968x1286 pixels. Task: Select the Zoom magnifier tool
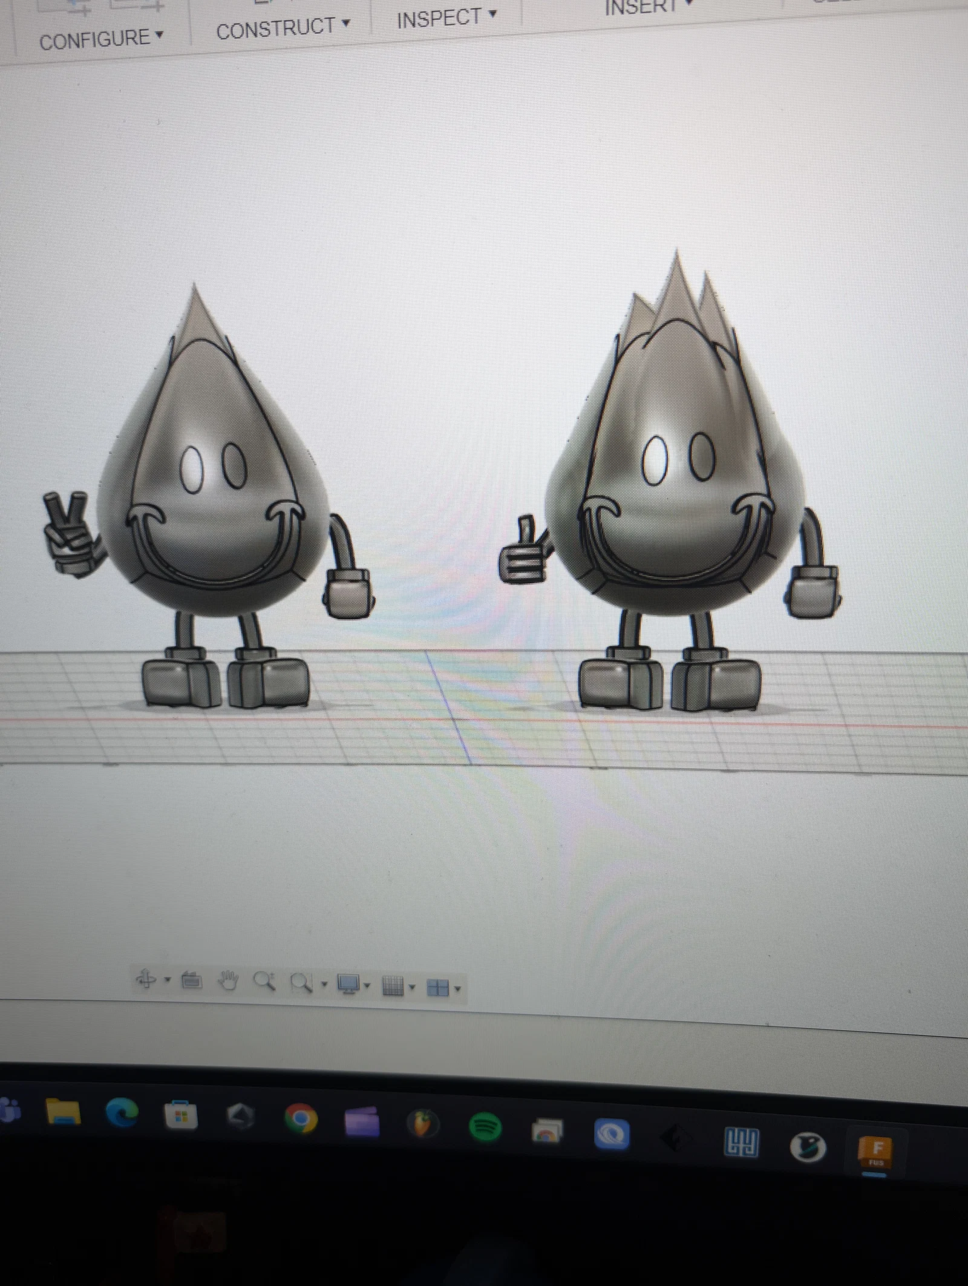pyautogui.click(x=264, y=982)
